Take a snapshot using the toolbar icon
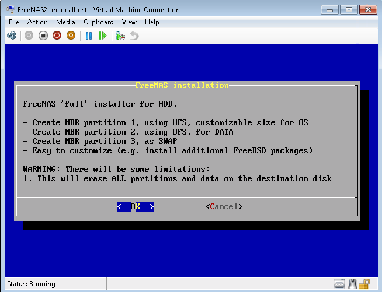Screen dimensions: 382x292 120,36
